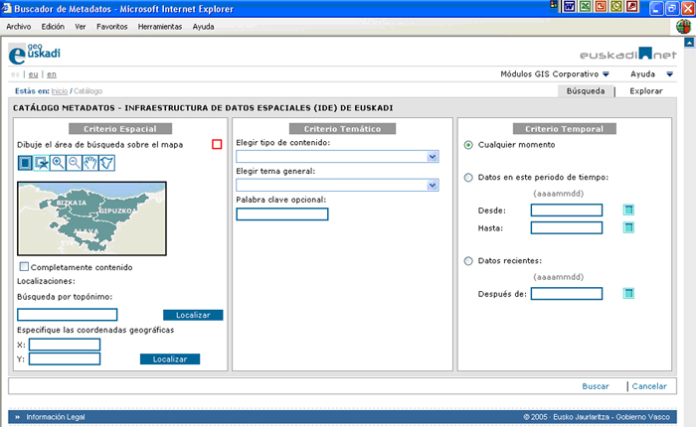Viewport: 696px width, 427px height.
Task: Open calendar picker for Después de
Action: (628, 293)
